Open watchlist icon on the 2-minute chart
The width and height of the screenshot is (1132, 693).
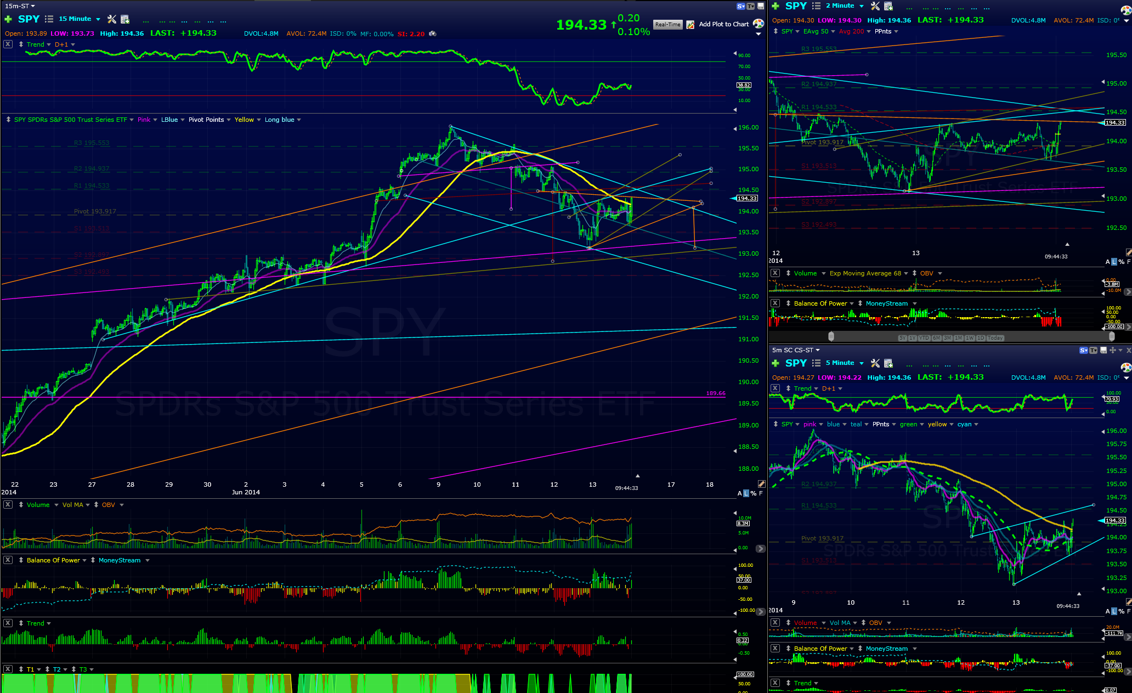tap(816, 6)
